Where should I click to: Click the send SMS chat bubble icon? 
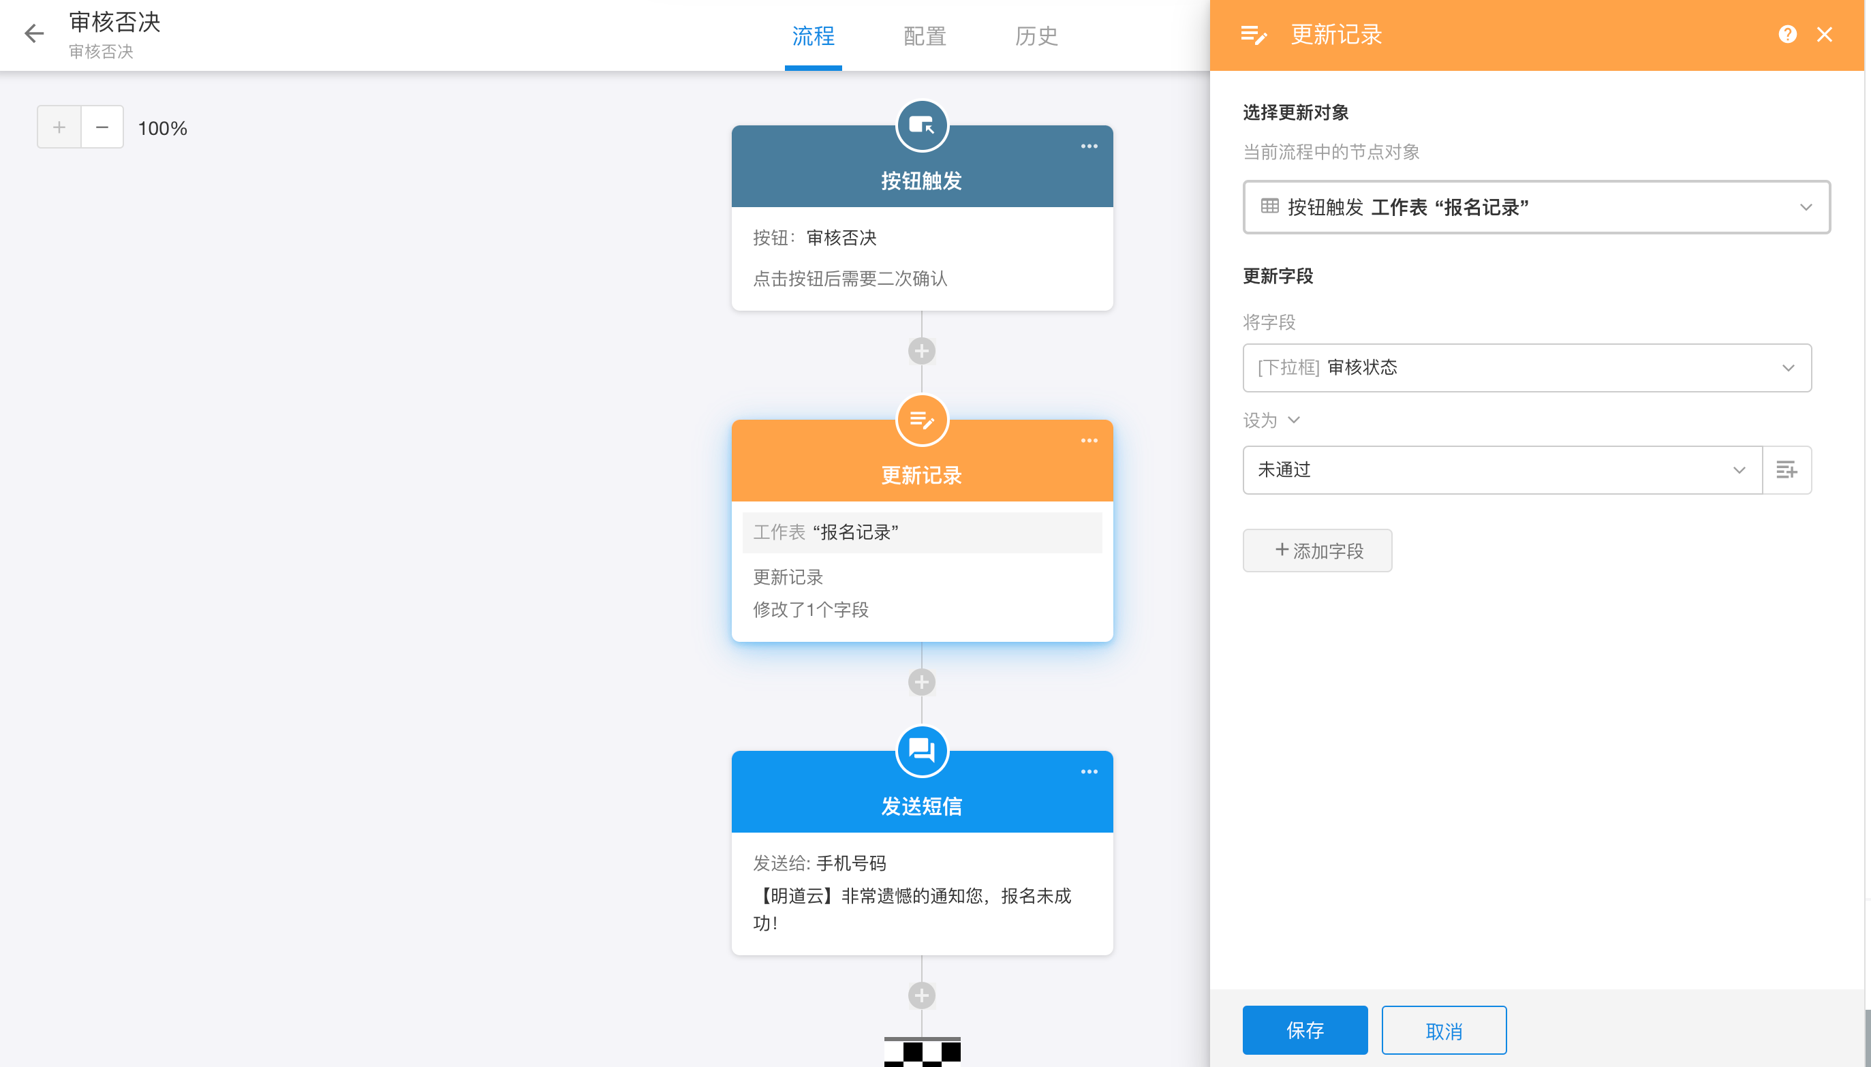point(921,751)
